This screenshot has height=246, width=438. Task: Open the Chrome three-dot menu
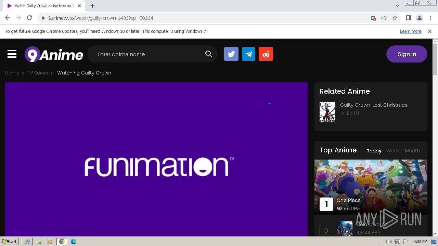click(430, 18)
